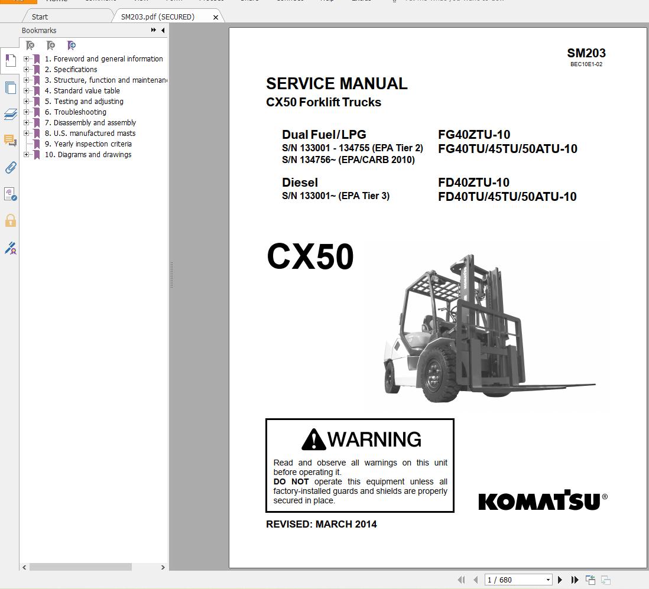This screenshot has height=589, width=649.
Task: Open the Security settings panel
Action: coord(10,221)
